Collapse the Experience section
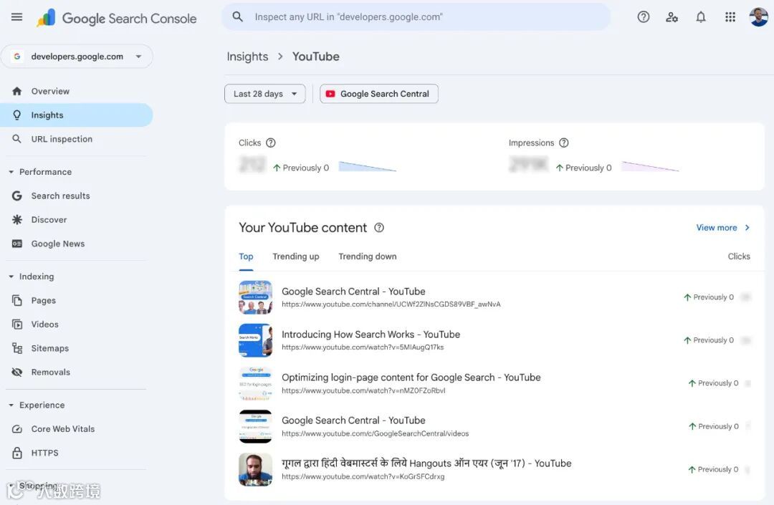774x505 pixels. [11, 405]
